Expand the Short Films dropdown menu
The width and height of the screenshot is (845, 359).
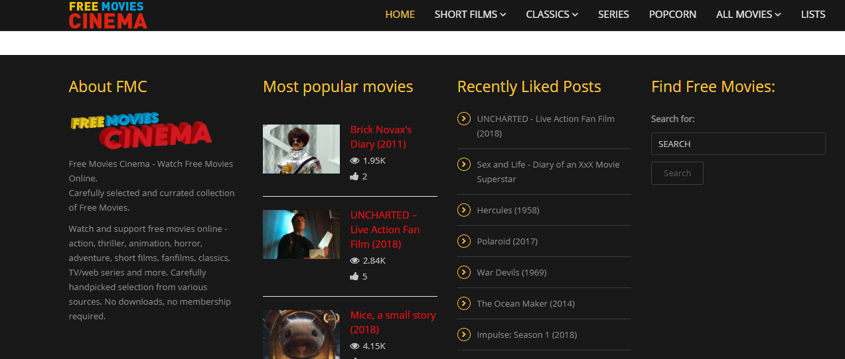pos(470,14)
